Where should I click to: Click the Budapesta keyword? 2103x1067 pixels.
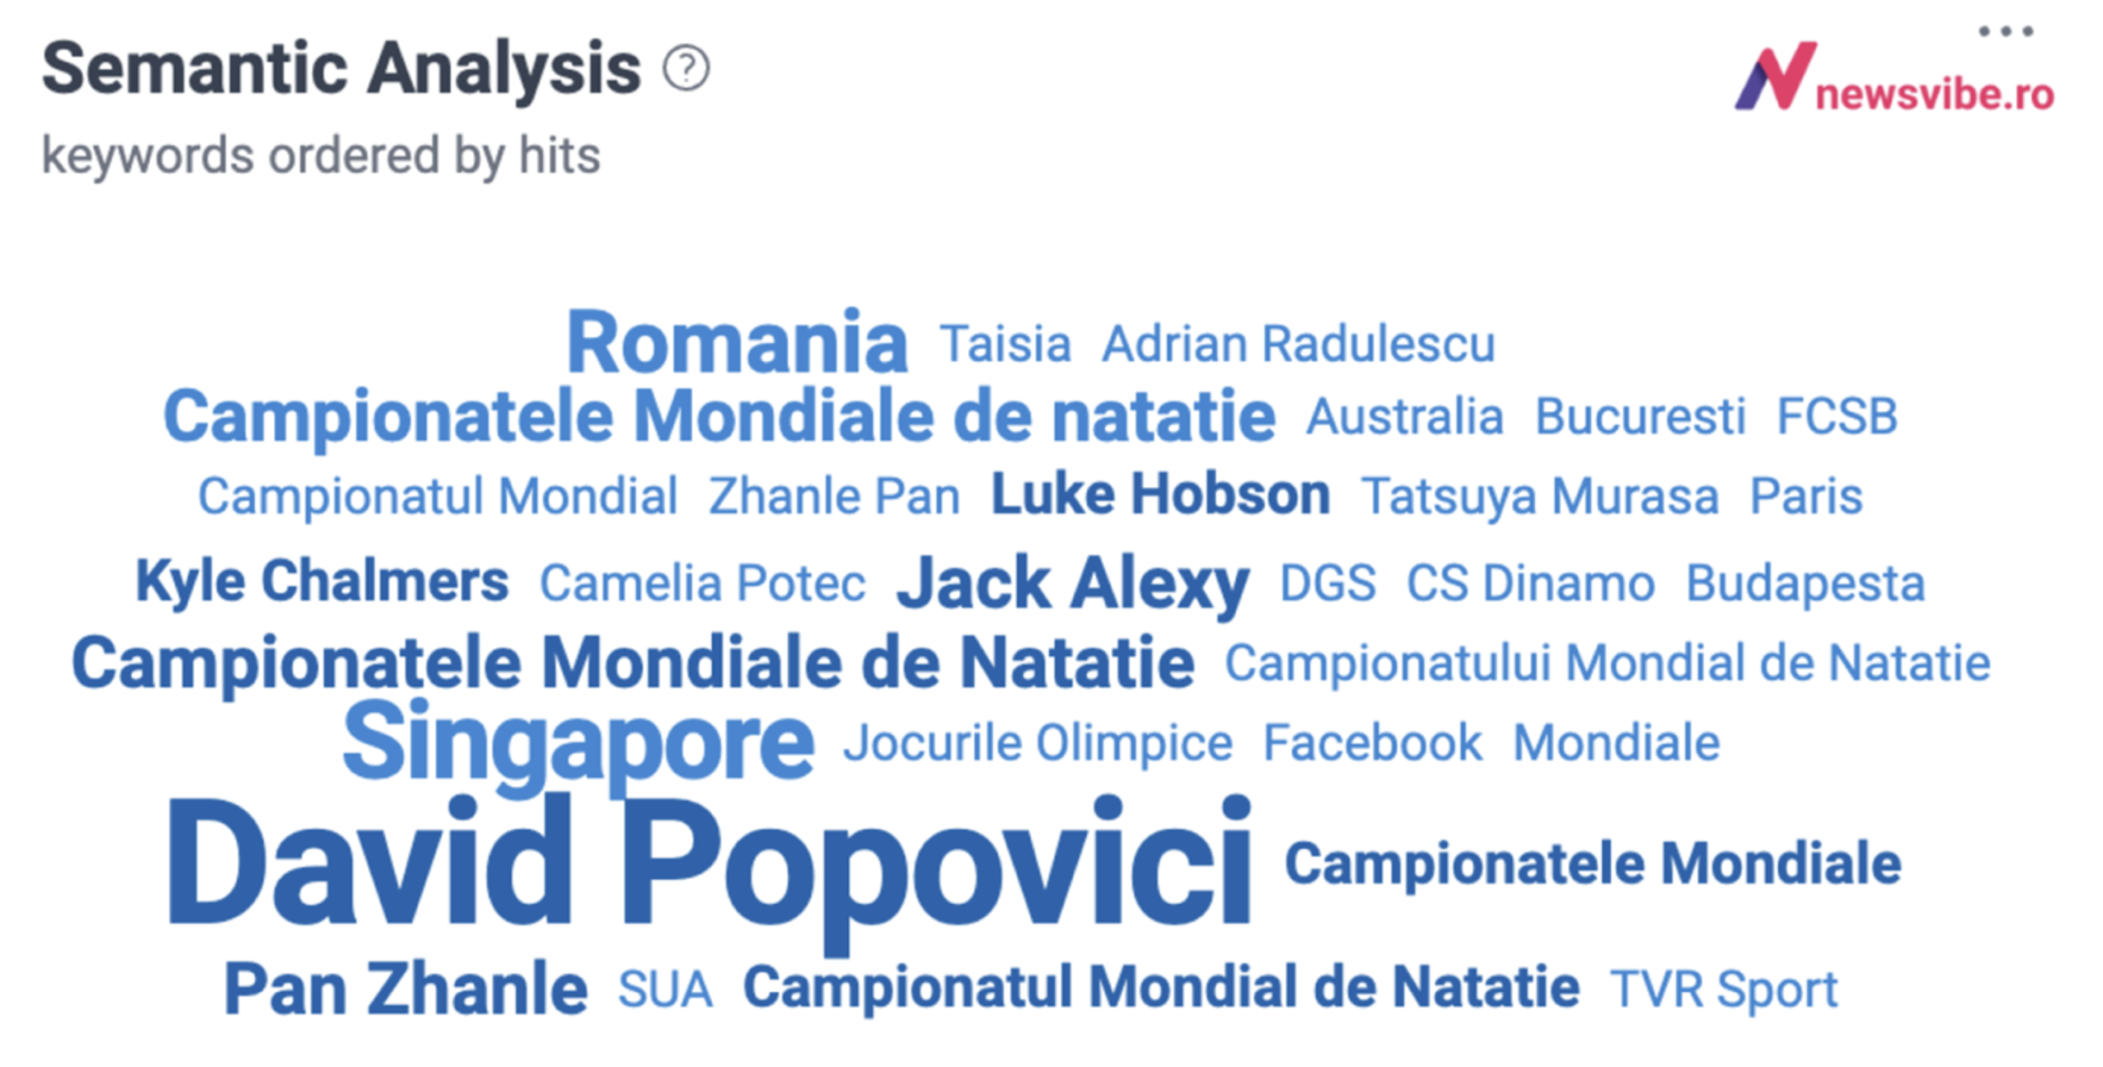(x=1805, y=585)
